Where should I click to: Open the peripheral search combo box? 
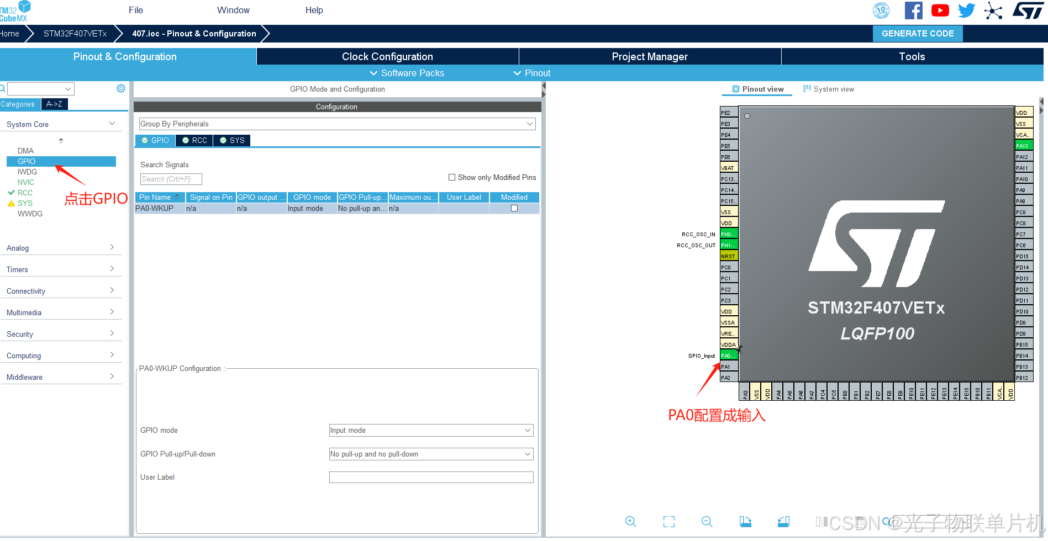click(x=41, y=89)
